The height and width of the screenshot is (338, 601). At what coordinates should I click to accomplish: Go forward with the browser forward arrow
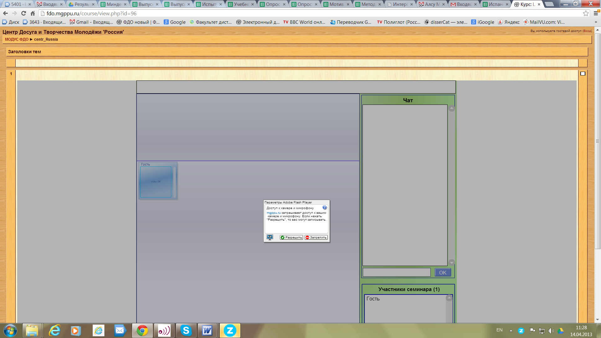pyautogui.click(x=14, y=13)
